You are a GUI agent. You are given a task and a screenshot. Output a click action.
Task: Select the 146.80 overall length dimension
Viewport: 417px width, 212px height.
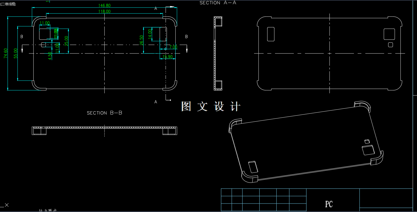(x=104, y=6)
